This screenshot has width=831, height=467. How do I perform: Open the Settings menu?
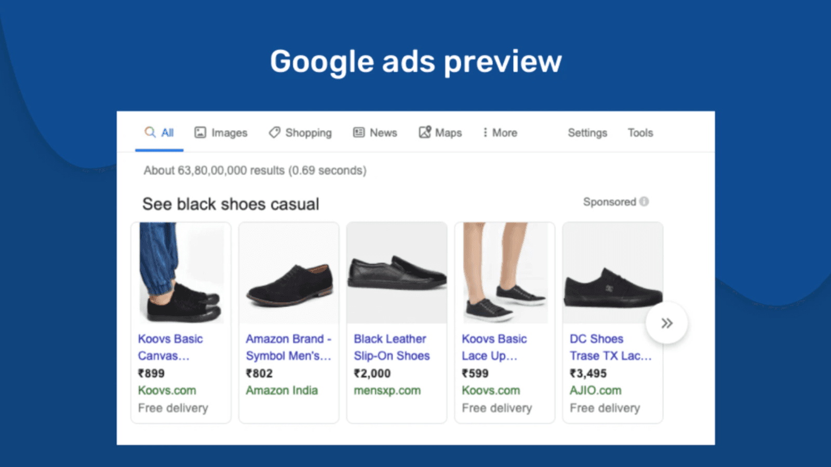point(587,133)
